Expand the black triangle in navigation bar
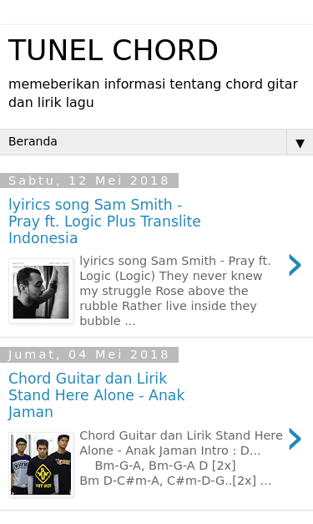 click(x=300, y=144)
